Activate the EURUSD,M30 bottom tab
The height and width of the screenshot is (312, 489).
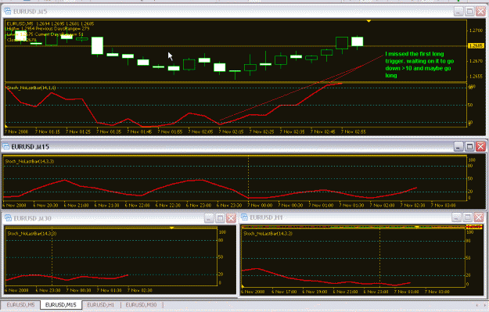[142, 304]
